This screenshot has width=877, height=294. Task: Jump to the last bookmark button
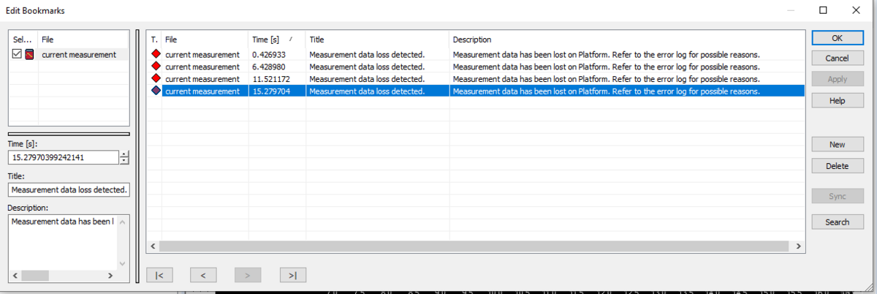292,275
